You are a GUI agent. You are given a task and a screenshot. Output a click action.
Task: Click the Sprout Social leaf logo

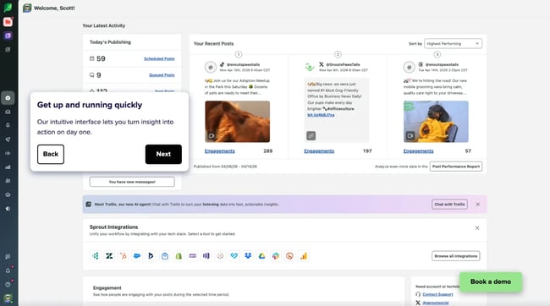[x=8, y=8]
